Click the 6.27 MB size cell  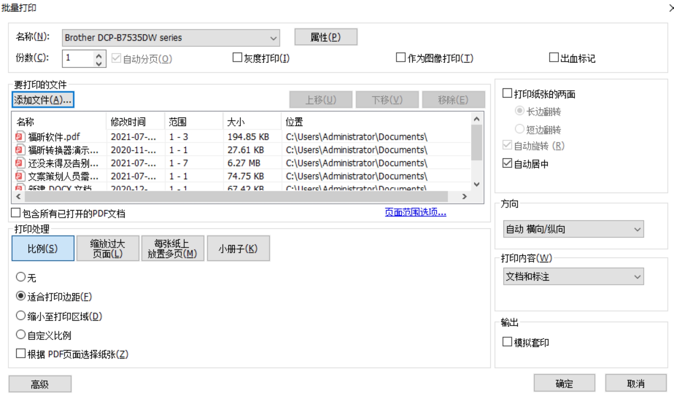coord(244,163)
